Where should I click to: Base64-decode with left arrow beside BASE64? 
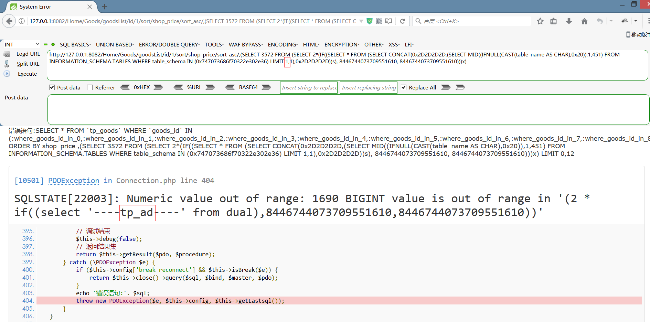230,87
